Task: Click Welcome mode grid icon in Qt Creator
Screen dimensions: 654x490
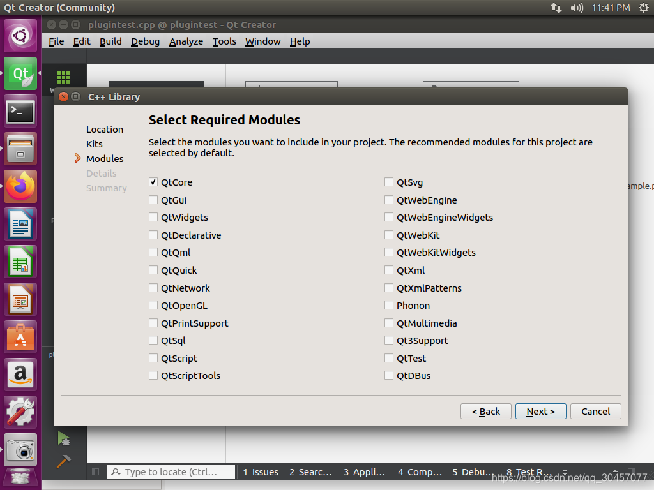Action: (x=63, y=77)
